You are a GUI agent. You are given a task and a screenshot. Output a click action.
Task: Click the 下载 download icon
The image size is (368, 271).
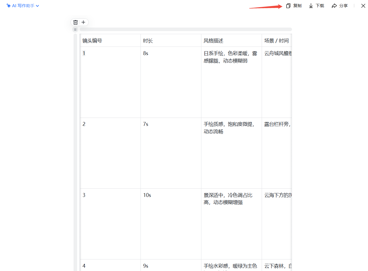click(x=311, y=6)
